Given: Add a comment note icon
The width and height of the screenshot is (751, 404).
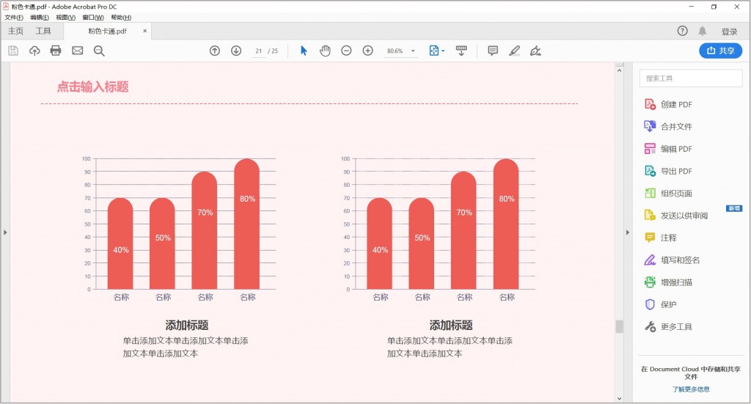Looking at the screenshot, I should [x=493, y=51].
